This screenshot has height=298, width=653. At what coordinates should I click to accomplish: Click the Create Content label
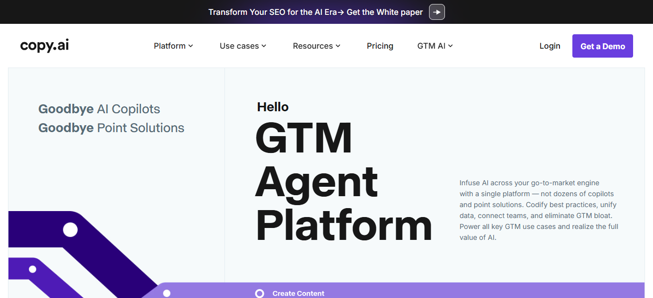[298, 294]
